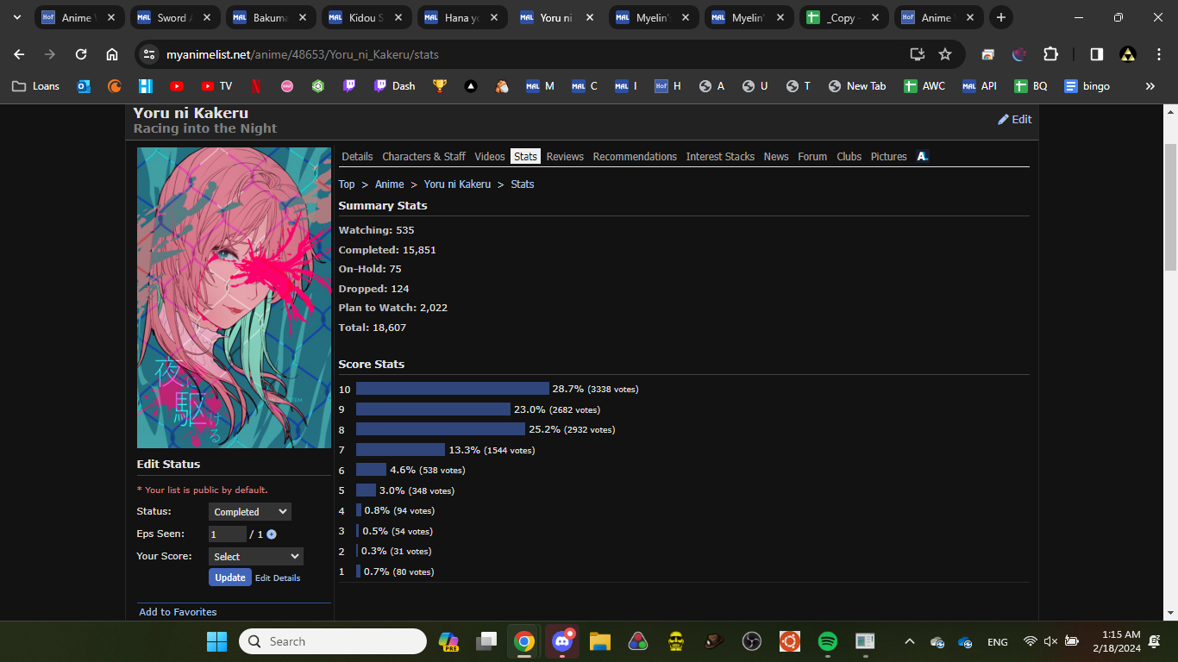Reload the page with the refresh icon
Image resolution: width=1178 pixels, height=662 pixels.
coord(81,54)
